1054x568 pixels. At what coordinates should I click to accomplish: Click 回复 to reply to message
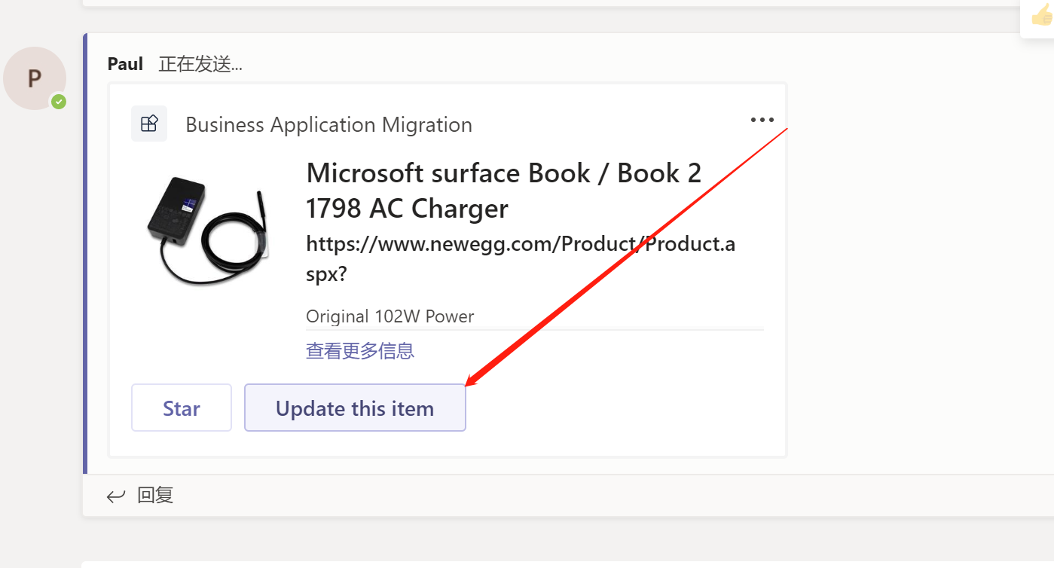click(155, 495)
